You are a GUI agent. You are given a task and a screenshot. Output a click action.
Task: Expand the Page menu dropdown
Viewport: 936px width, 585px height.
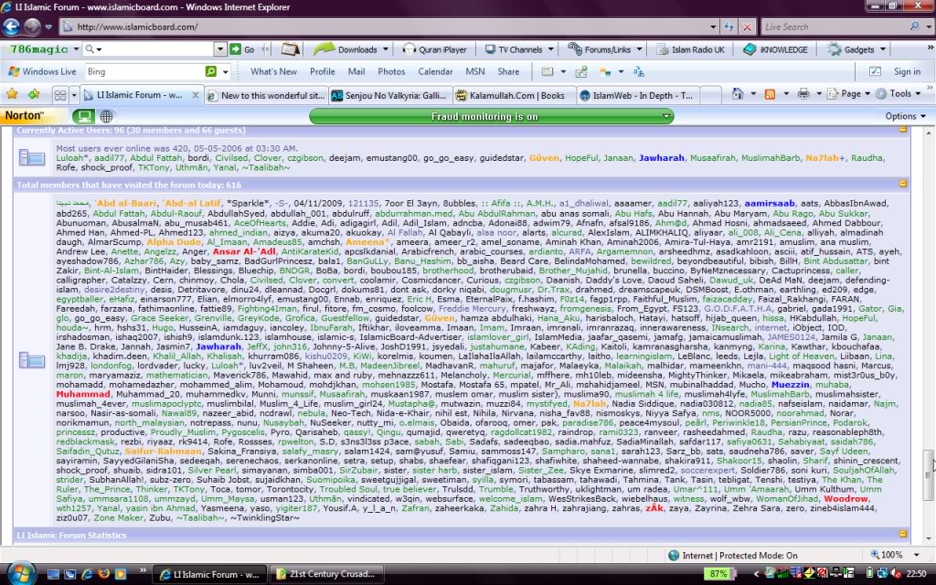point(867,94)
